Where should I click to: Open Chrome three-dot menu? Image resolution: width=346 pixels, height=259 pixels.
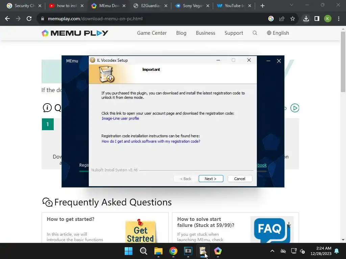[339, 19]
